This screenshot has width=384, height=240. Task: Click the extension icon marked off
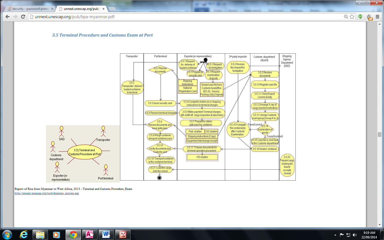tap(369, 17)
